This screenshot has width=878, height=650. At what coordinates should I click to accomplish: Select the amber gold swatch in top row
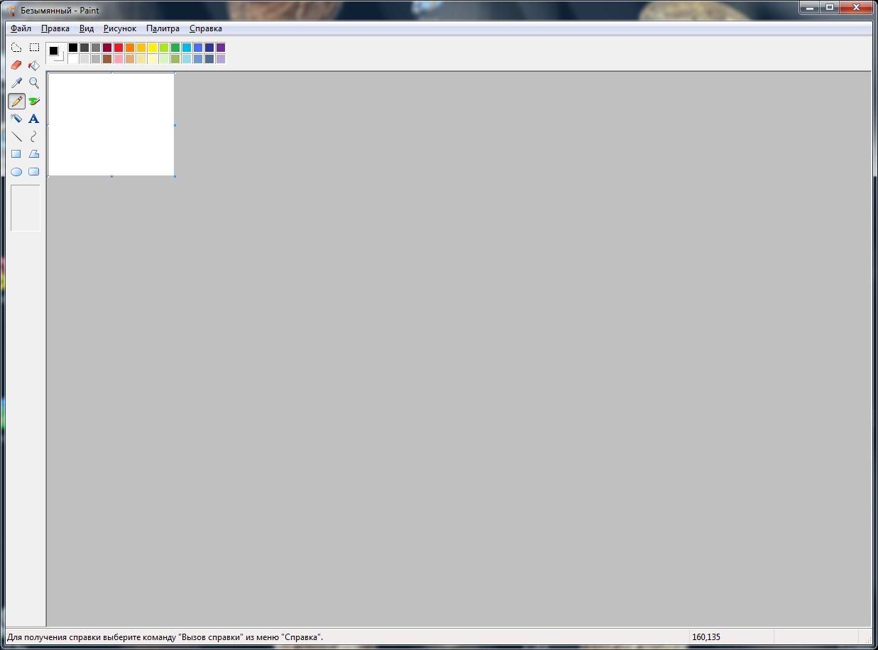coord(141,48)
